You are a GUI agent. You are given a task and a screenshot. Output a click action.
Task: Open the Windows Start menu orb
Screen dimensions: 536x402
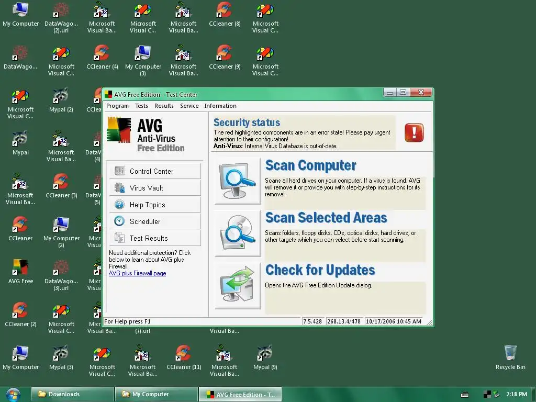pos(13,395)
